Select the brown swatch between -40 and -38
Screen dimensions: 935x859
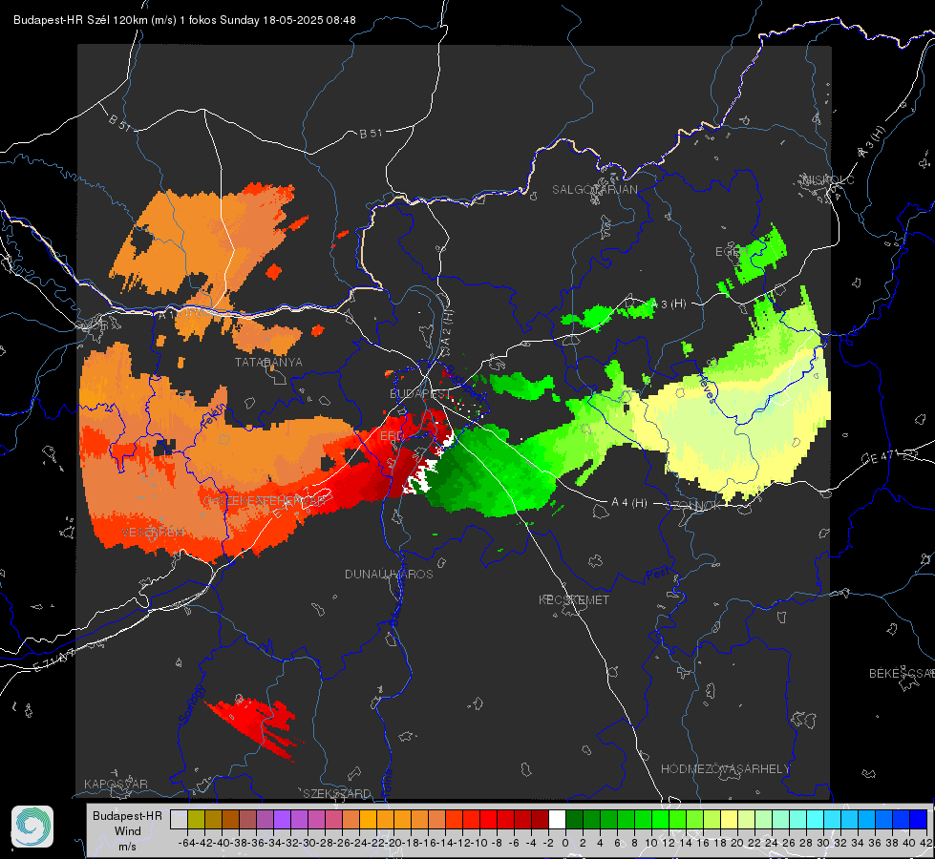point(231,820)
